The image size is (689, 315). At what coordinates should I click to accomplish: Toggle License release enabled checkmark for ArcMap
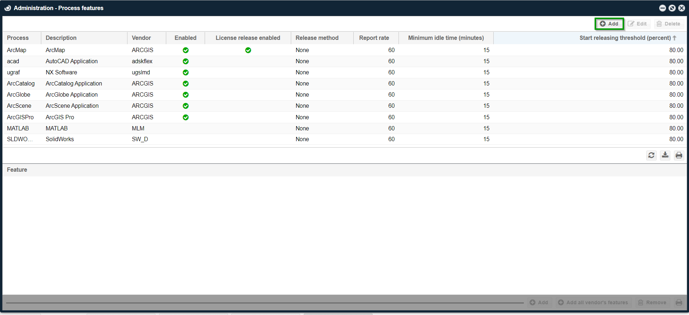click(x=248, y=50)
